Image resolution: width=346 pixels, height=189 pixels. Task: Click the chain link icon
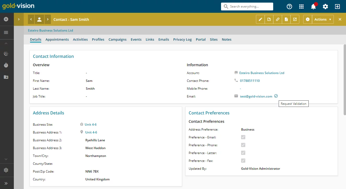[278, 19]
